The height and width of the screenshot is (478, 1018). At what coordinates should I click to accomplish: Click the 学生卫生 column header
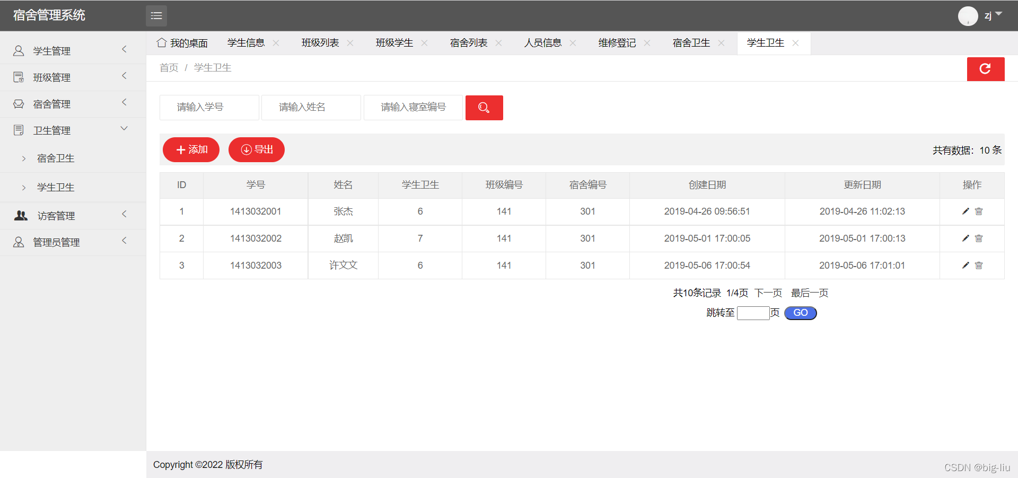tap(420, 185)
